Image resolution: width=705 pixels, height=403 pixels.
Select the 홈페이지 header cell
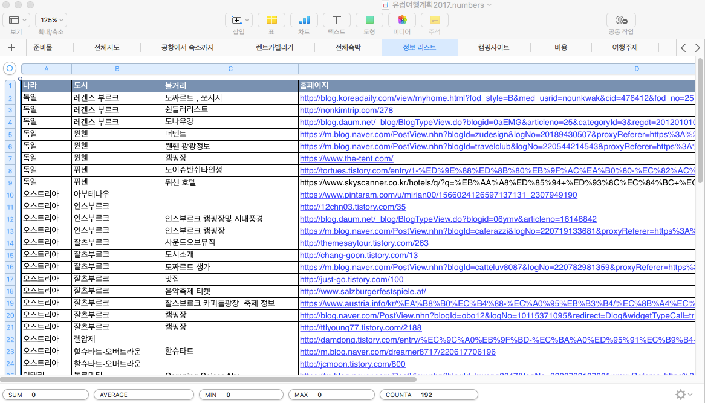[x=497, y=85]
